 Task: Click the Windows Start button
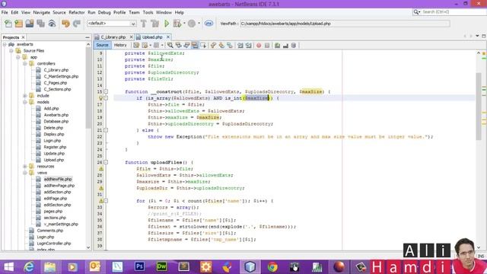point(8,267)
